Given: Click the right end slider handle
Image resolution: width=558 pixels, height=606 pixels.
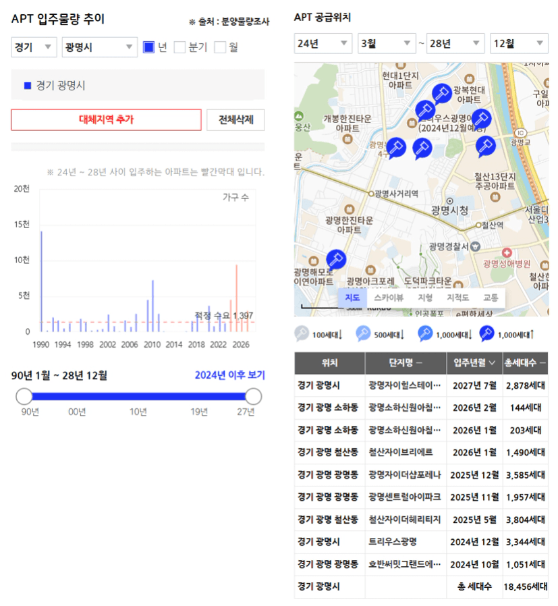Looking at the screenshot, I should coord(254,397).
